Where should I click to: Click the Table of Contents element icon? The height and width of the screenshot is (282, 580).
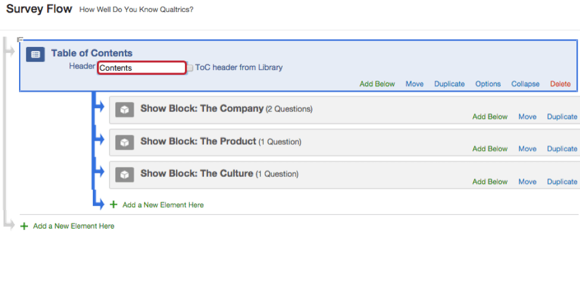click(x=35, y=55)
